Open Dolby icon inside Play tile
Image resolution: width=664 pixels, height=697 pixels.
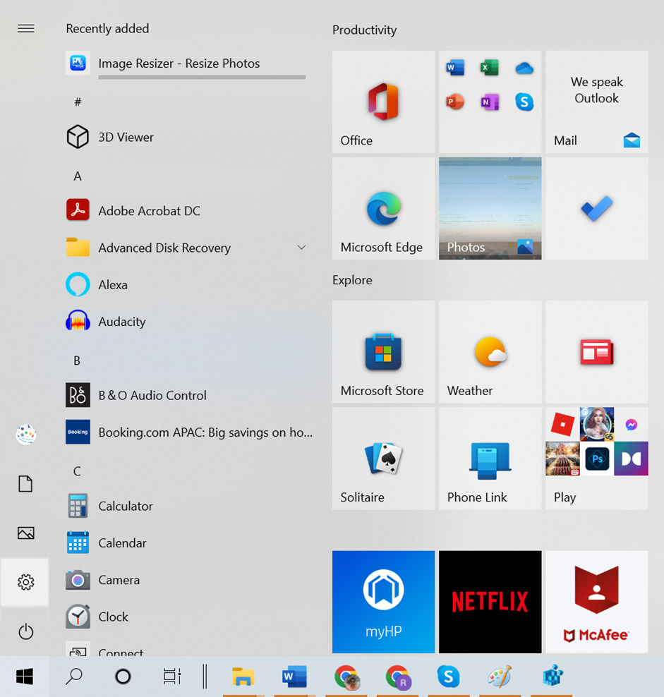pyautogui.click(x=631, y=459)
